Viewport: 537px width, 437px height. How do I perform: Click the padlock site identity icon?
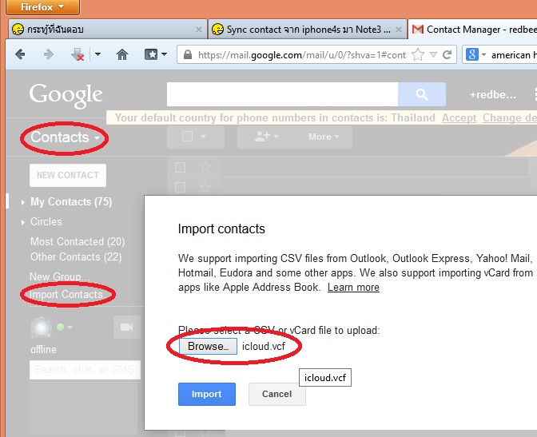187,54
